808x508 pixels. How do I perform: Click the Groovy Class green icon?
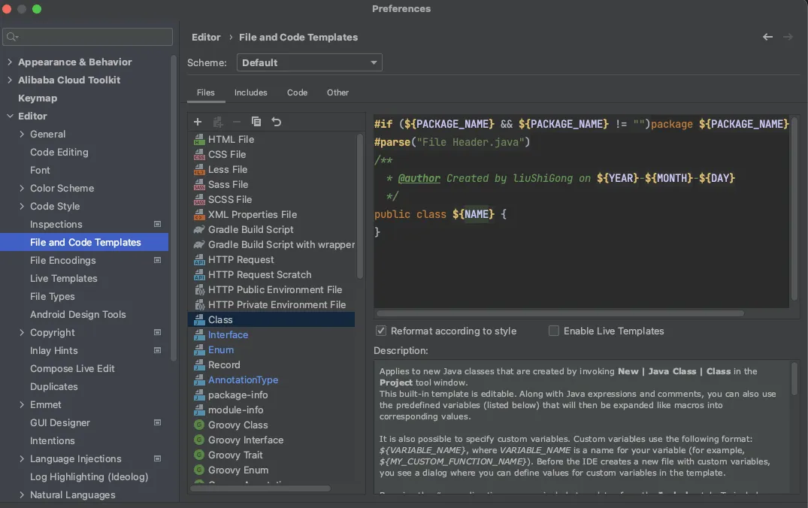coord(199,425)
